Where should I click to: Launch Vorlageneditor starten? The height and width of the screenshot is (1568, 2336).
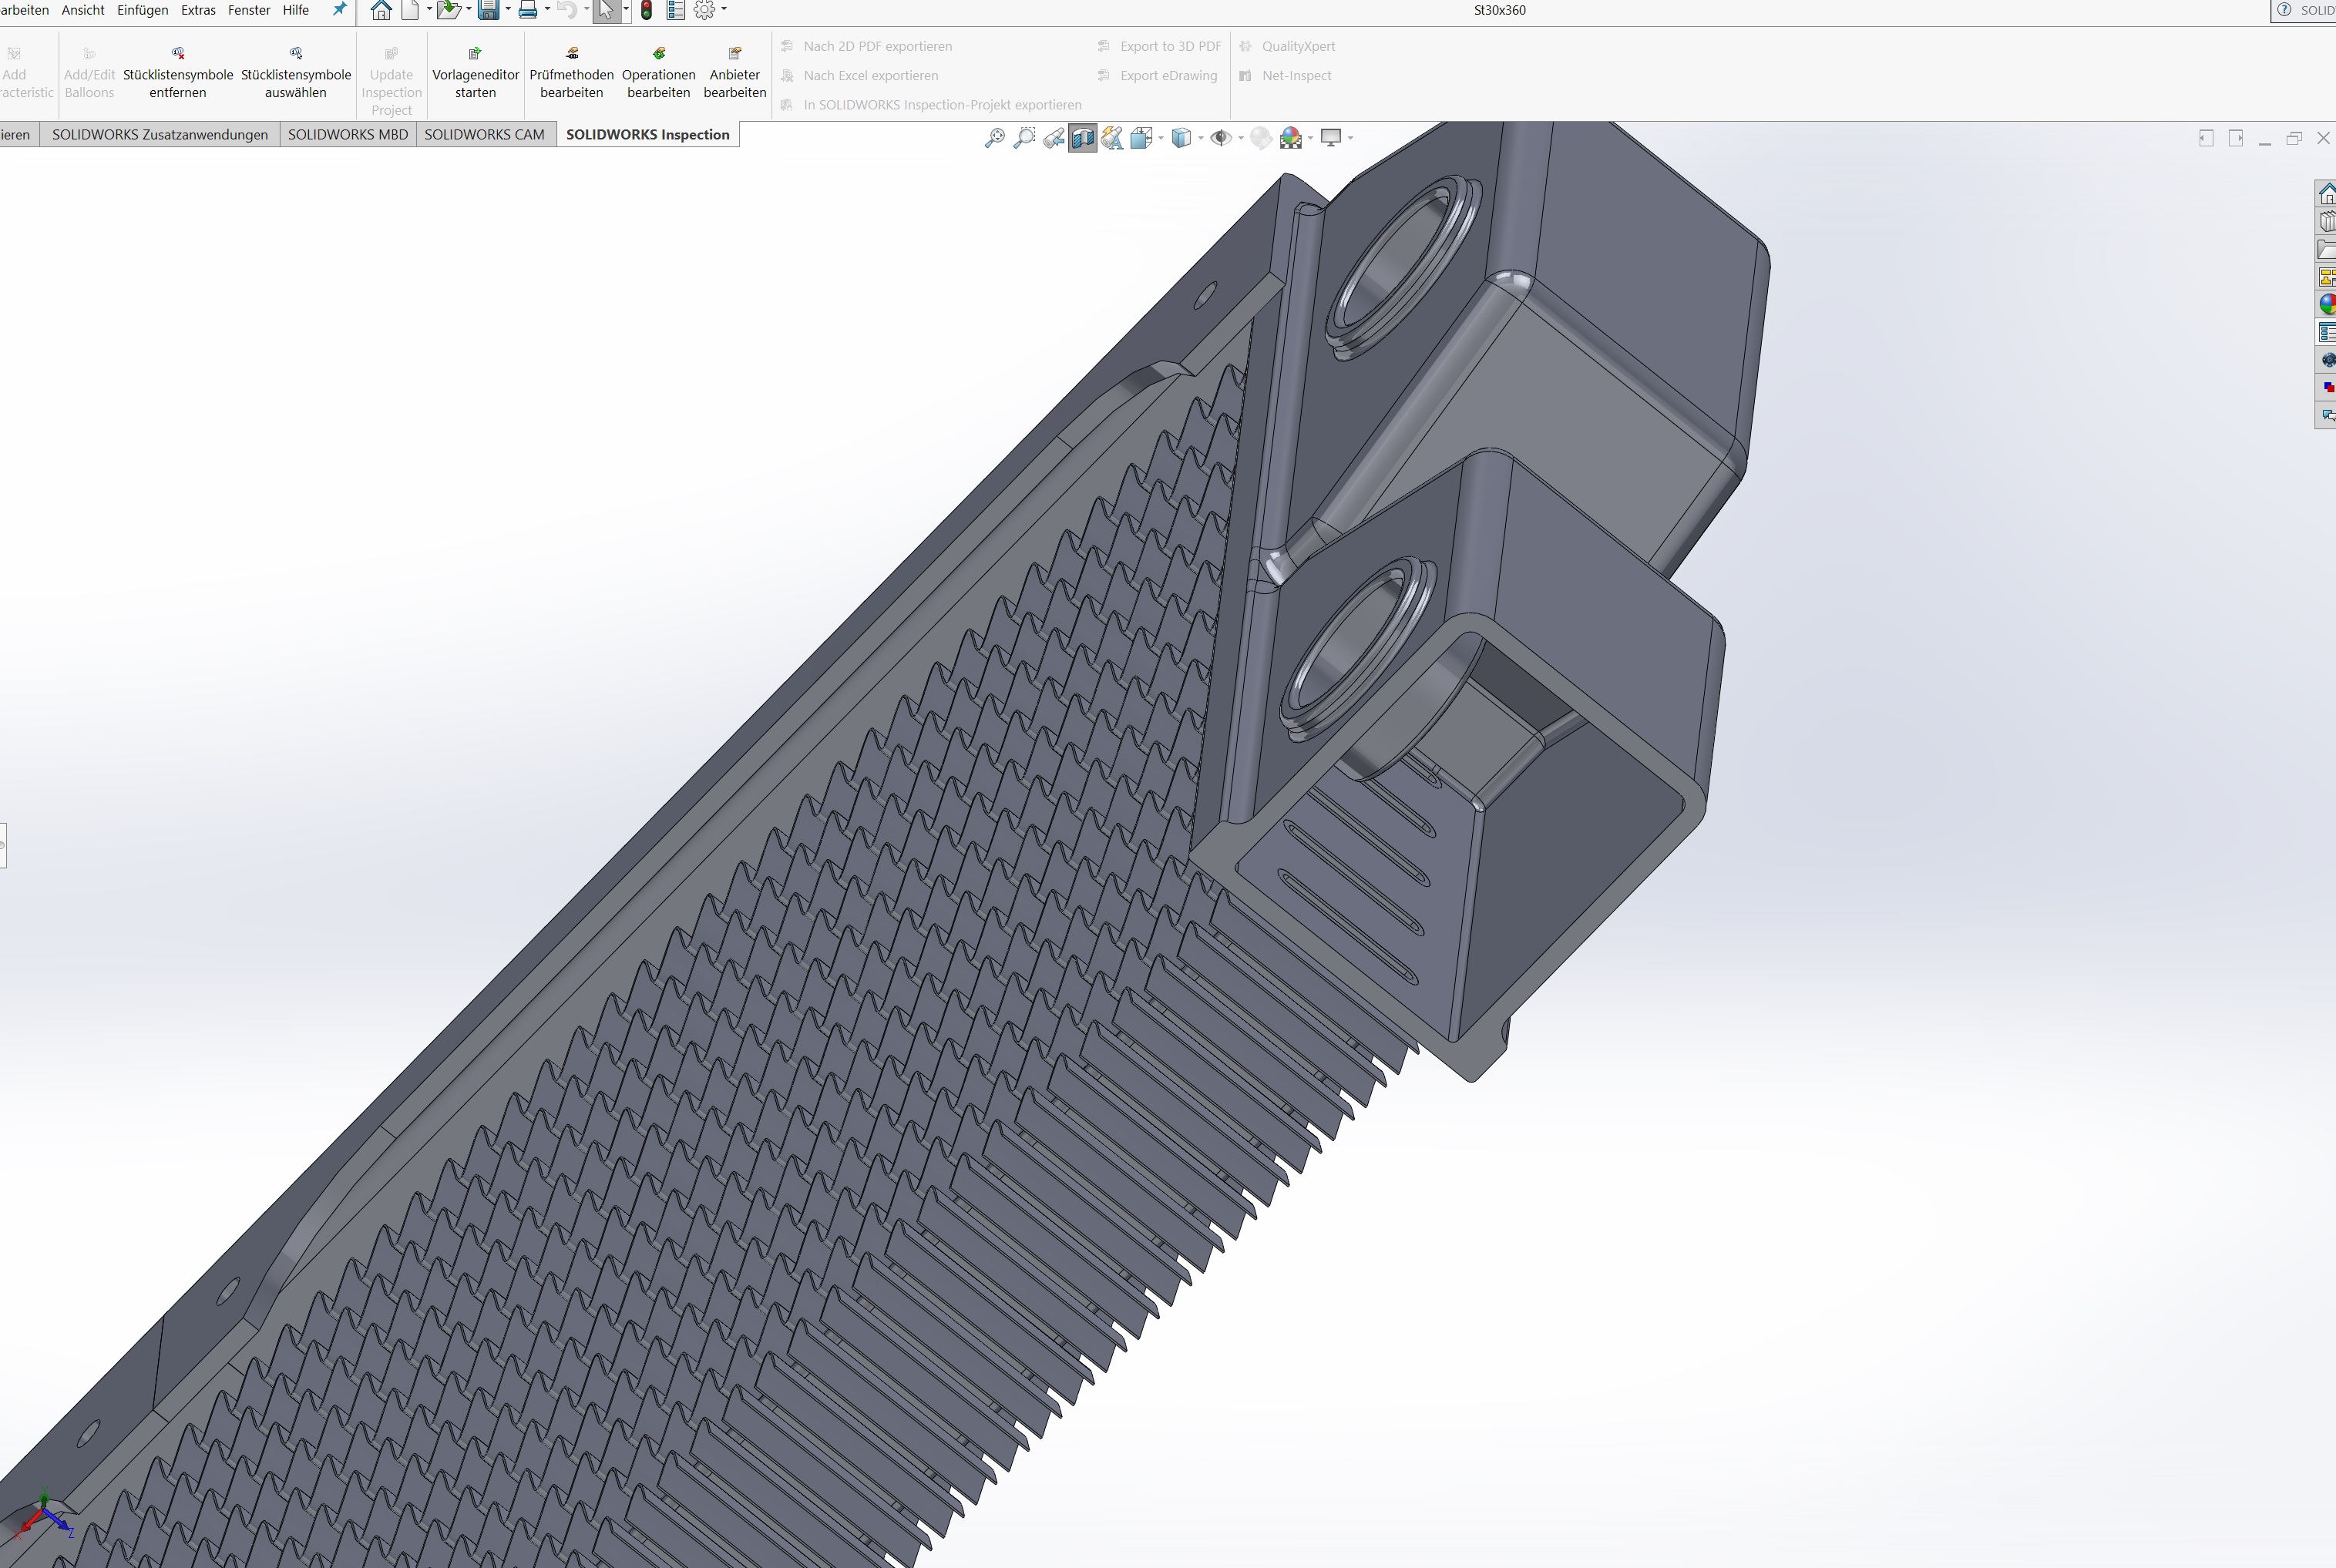pos(475,54)
